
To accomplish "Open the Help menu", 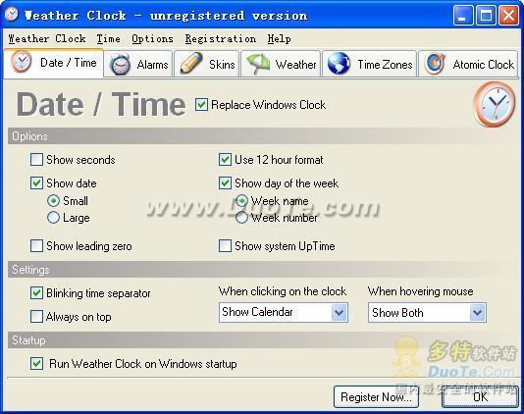I will click(279, 39).
